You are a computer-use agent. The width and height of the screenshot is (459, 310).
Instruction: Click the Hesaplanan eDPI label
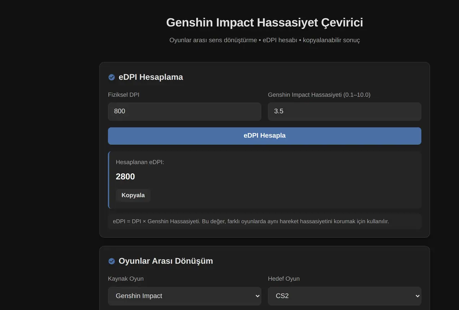pyautogui.click(x=140, y=162)
